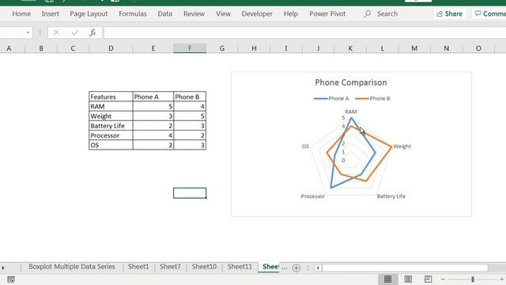Click the OS axis label in chart
Image resolution: width=506 pixels, height=285 pixels.
click(x=305, y=146)
